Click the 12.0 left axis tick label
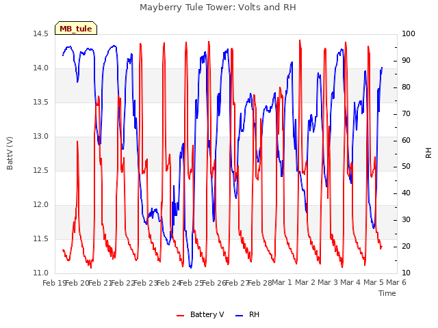This screenshot has width=438, height=328. pos(40,205)
